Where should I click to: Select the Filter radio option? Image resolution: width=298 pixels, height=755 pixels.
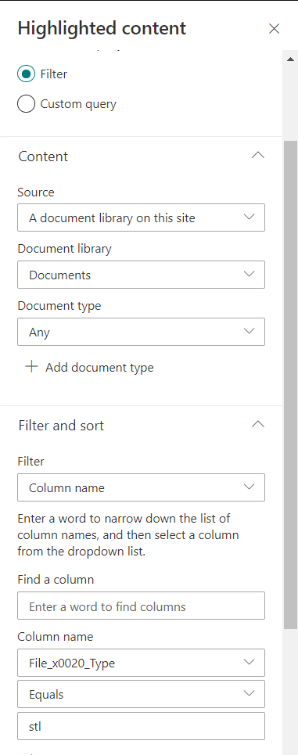pyautogui.click(x=26, y=74)
